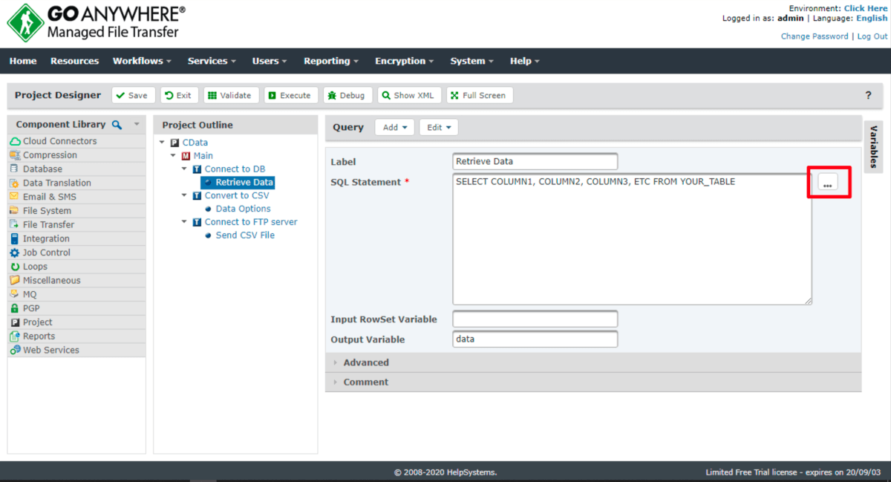The image size is (891, 482).
Task: Collapse the Connect to FTP server arrow
Action: coord(185,222)
